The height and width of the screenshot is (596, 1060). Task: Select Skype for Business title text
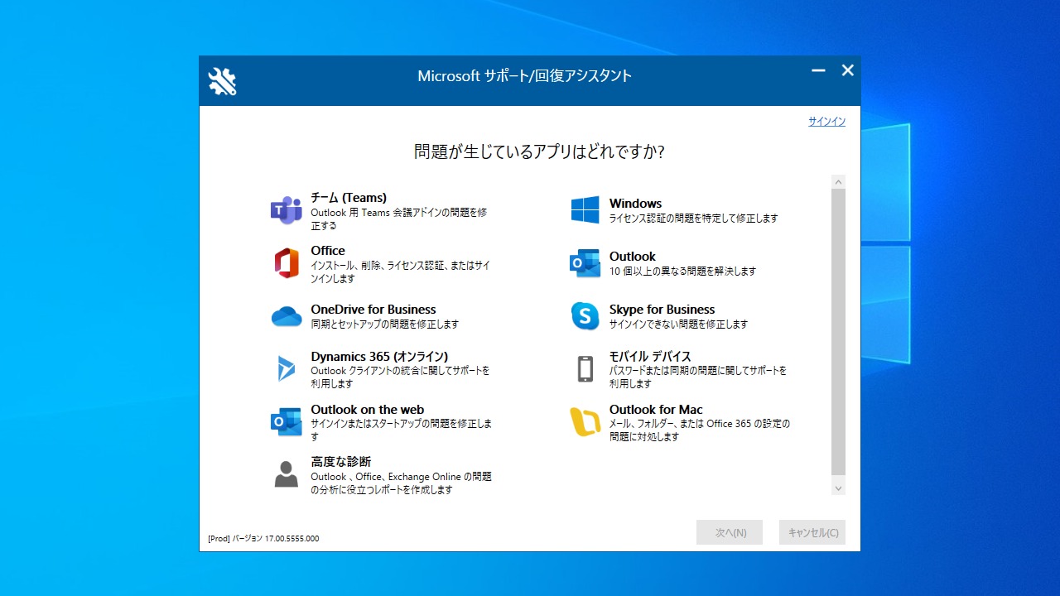(662, 310)
